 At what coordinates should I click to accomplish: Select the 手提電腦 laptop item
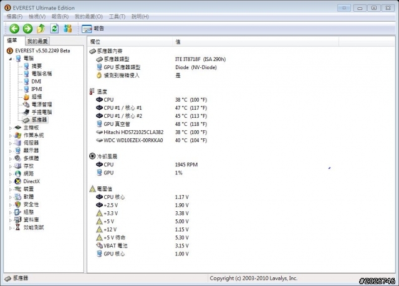[x=38, y=112]
